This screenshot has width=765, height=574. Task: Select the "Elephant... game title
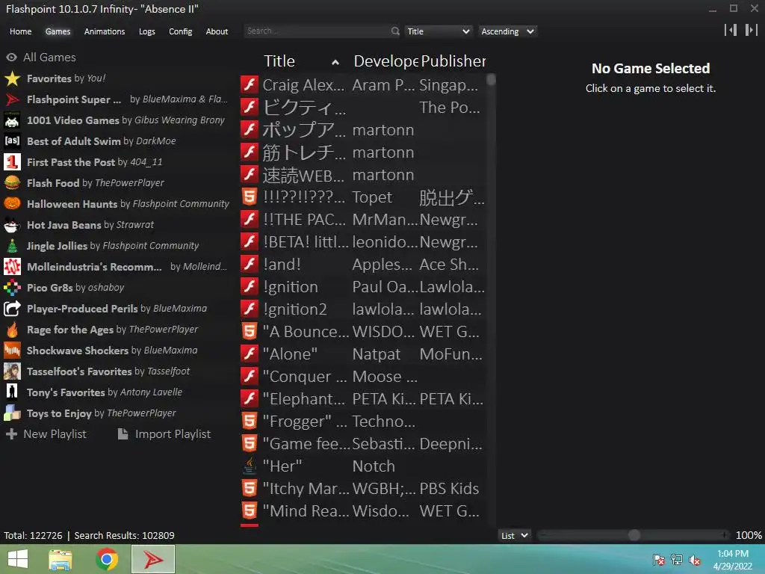[304, 399]
